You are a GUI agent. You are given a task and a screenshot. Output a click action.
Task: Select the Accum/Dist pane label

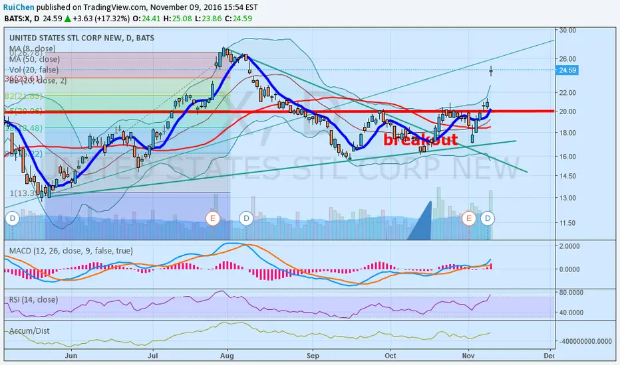(x=30, y=330)
